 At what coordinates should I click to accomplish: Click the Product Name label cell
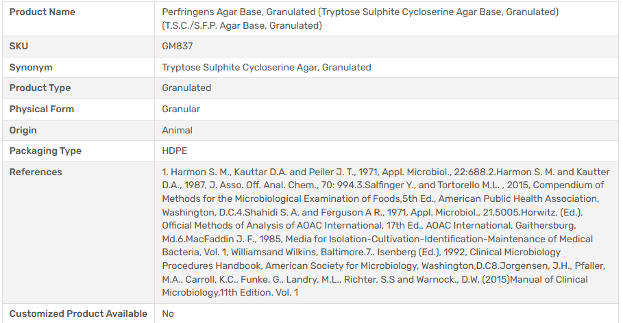42,12
